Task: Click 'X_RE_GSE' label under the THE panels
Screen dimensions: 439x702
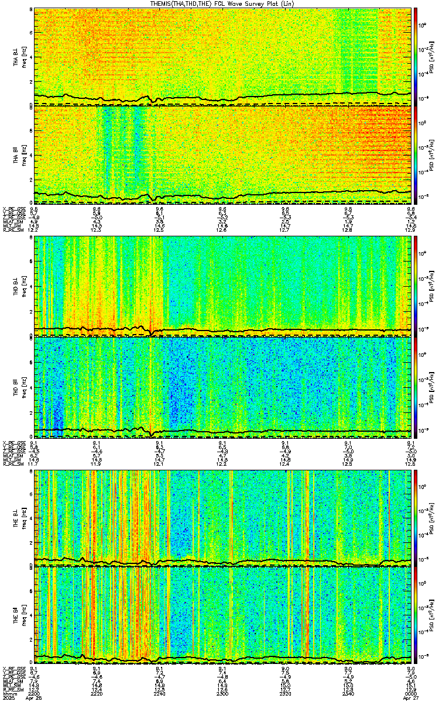Action: click(x=13, y=668)
